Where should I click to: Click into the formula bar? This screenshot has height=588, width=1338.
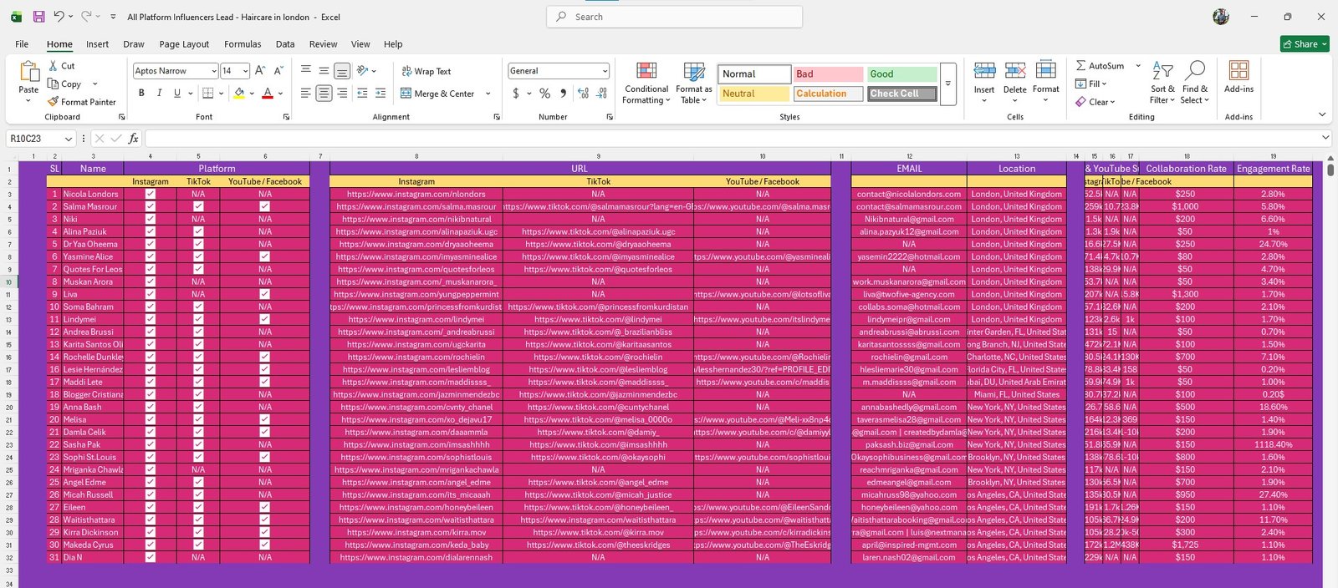(733, 139)
